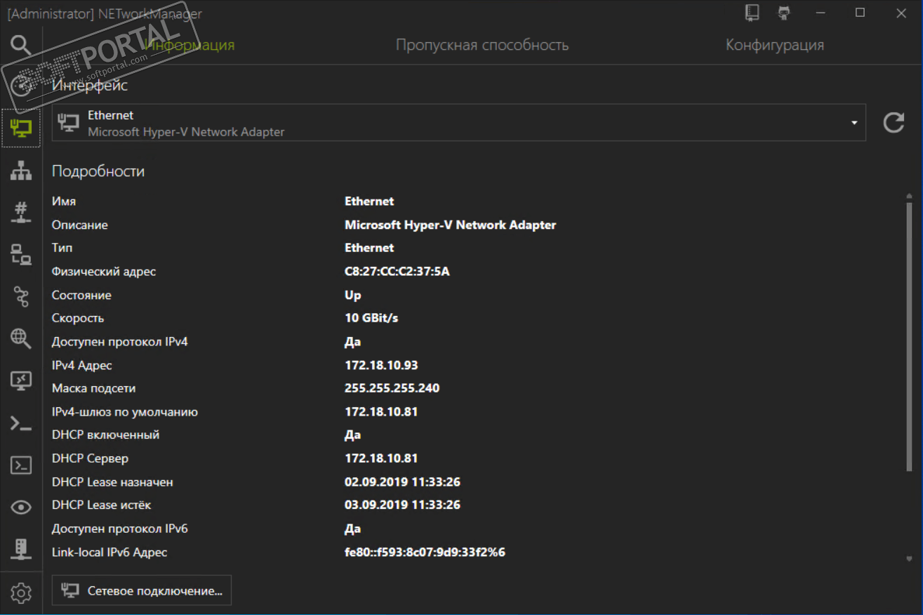Screen dimensions: 923x615
Task: Open the PuTTY terminal window icon
Action: [x=21, y=465]
